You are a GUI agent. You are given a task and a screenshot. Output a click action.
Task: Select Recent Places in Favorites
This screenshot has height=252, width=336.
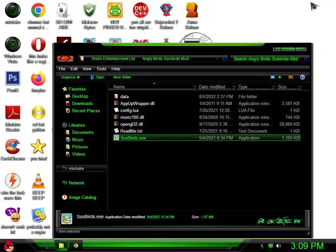pyautogui.click(x=86, y=111)
